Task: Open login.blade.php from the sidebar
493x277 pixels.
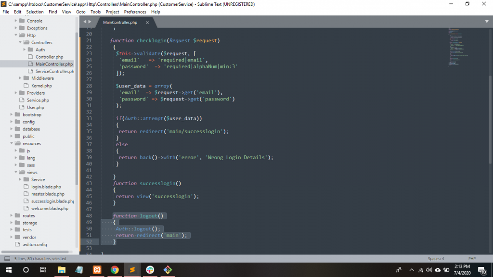Action: point(46,187)
